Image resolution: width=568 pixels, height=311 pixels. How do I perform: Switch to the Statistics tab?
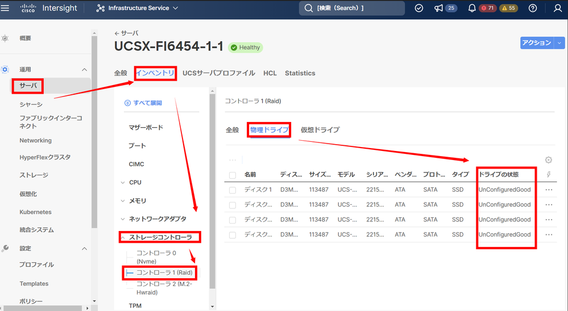tap(300, 73)
